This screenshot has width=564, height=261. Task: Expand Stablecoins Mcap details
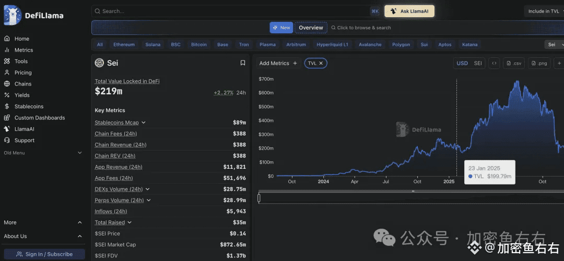[144, 123]
